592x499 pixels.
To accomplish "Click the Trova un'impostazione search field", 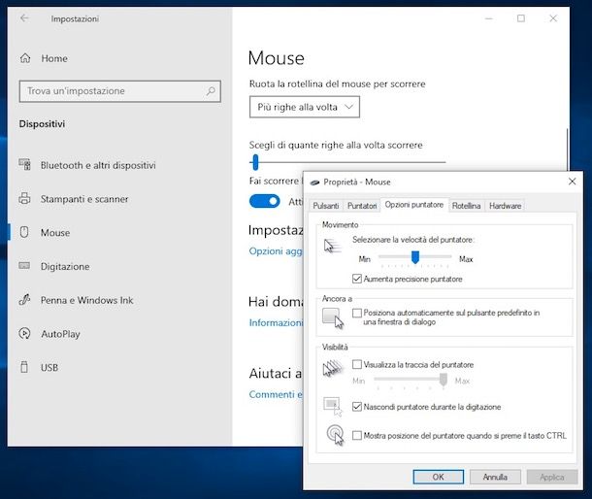I will pyautogui.click(x=112, y=91).
